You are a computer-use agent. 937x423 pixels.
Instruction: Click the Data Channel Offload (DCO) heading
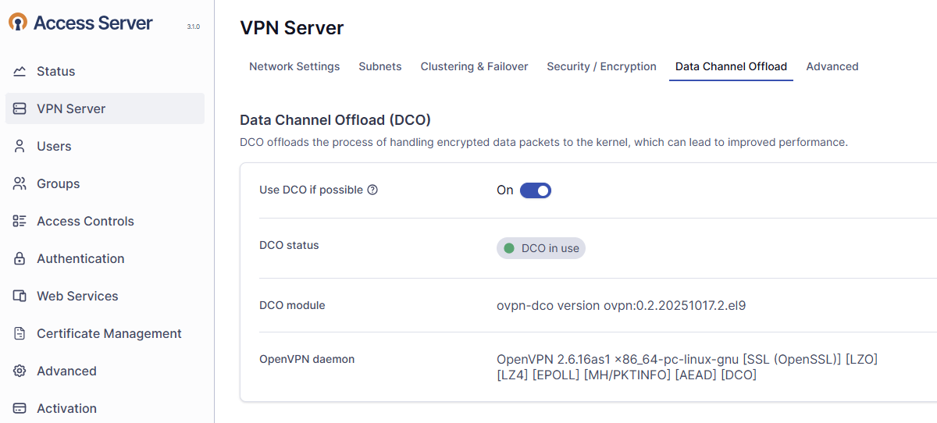(336, 120)
